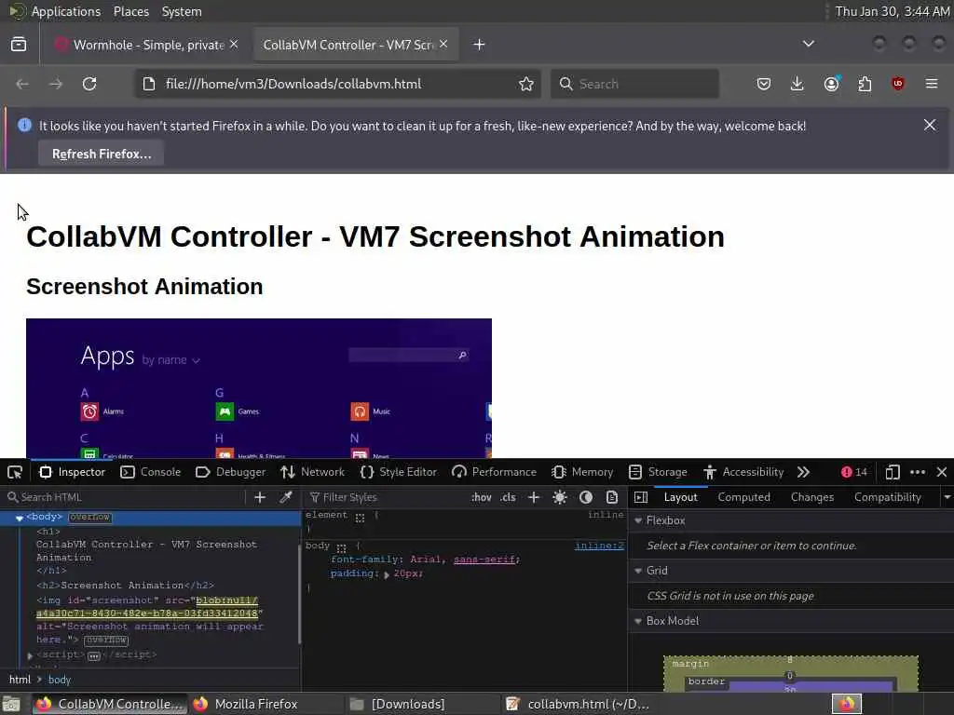Collapse the body node in HTML tree
954x715 pixels.
(x=19, y=518)
